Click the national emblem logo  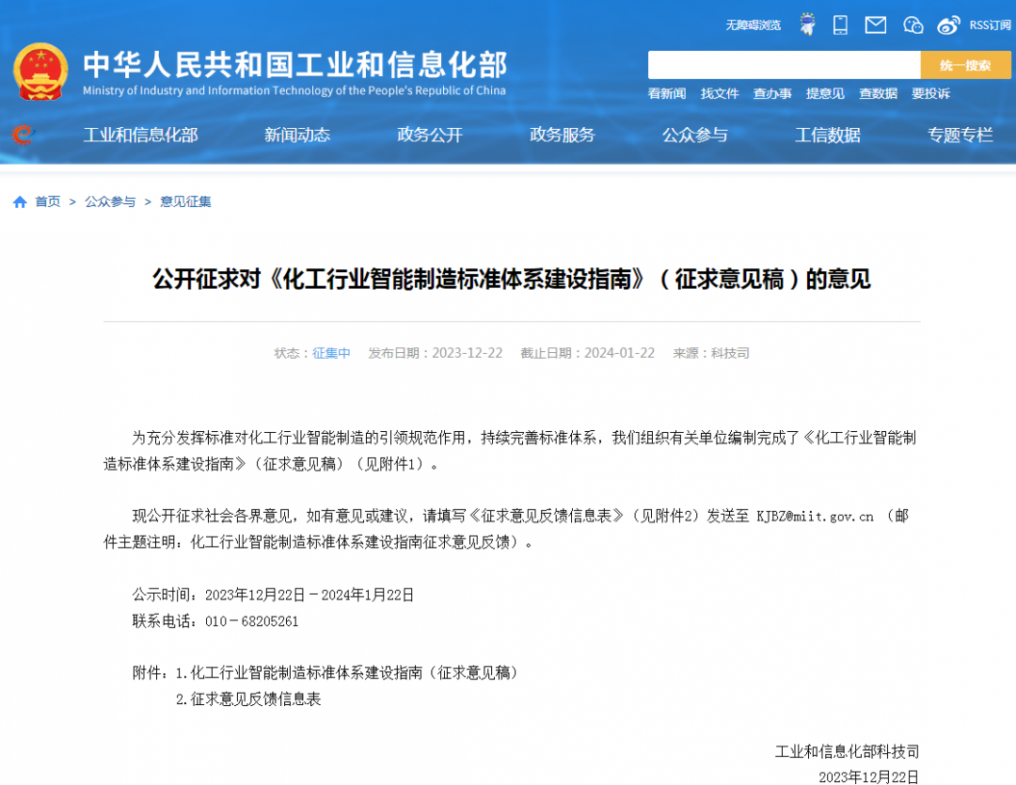(x=40, y=72)
